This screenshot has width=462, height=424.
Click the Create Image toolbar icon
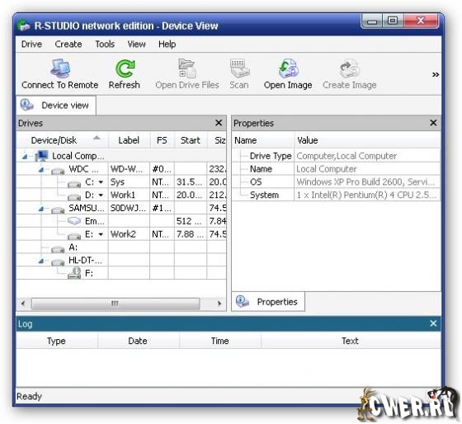click(350, 68)
